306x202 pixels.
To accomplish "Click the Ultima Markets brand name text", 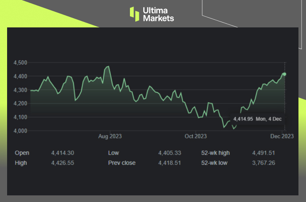I will [x=158, y=14].
